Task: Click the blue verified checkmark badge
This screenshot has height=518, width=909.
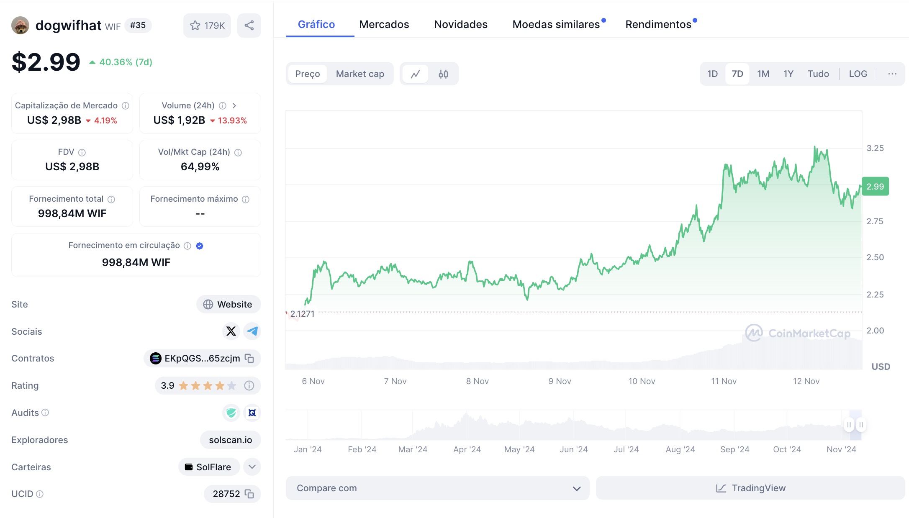Action: pos(200,246)
